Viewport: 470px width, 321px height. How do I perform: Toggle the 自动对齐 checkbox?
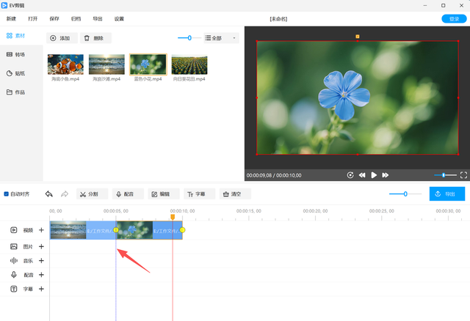click(7, 194)
